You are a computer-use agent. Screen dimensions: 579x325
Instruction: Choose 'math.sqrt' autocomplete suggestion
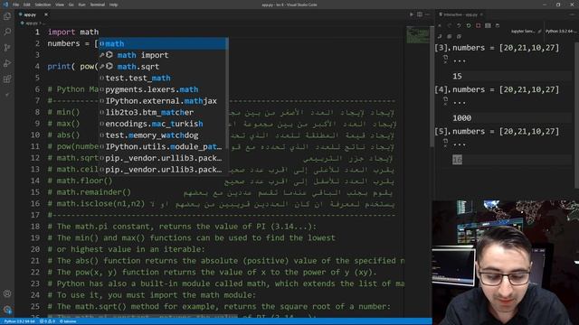(163, 66)
